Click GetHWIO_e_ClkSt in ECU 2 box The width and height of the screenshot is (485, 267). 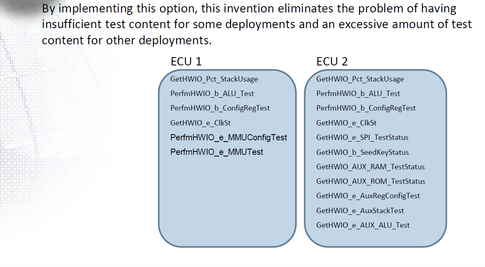click(x=346, y=123)
